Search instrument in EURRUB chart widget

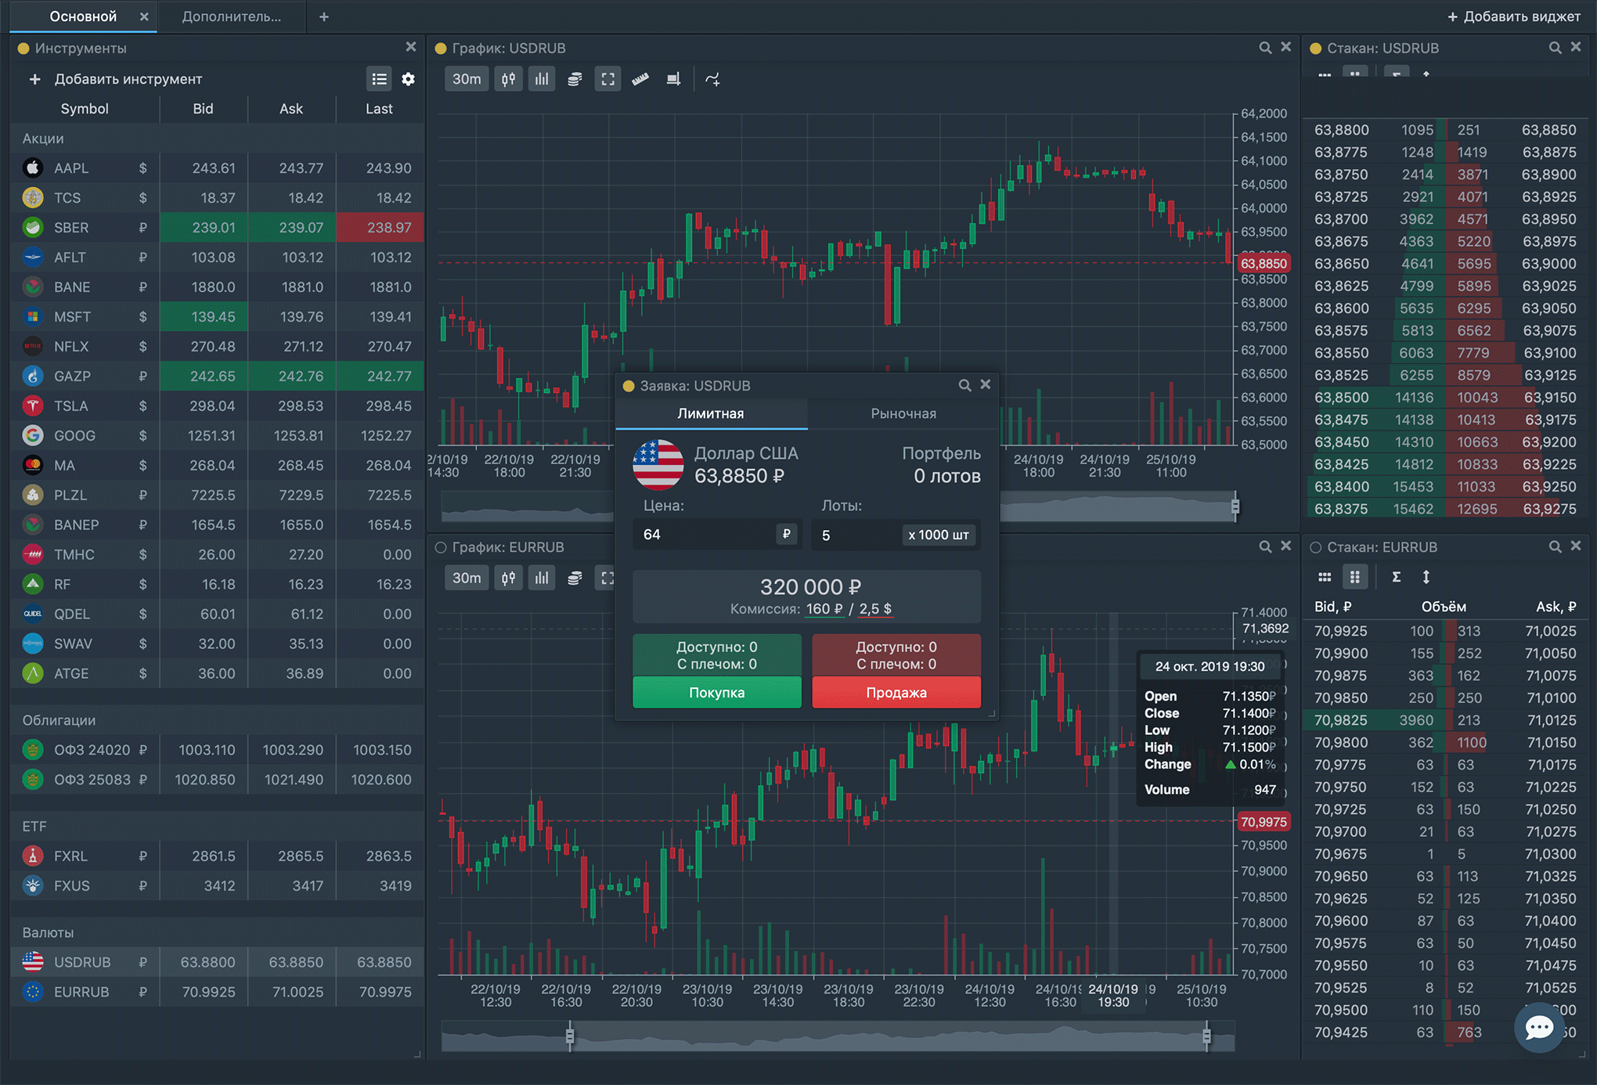coord(1265,546)
